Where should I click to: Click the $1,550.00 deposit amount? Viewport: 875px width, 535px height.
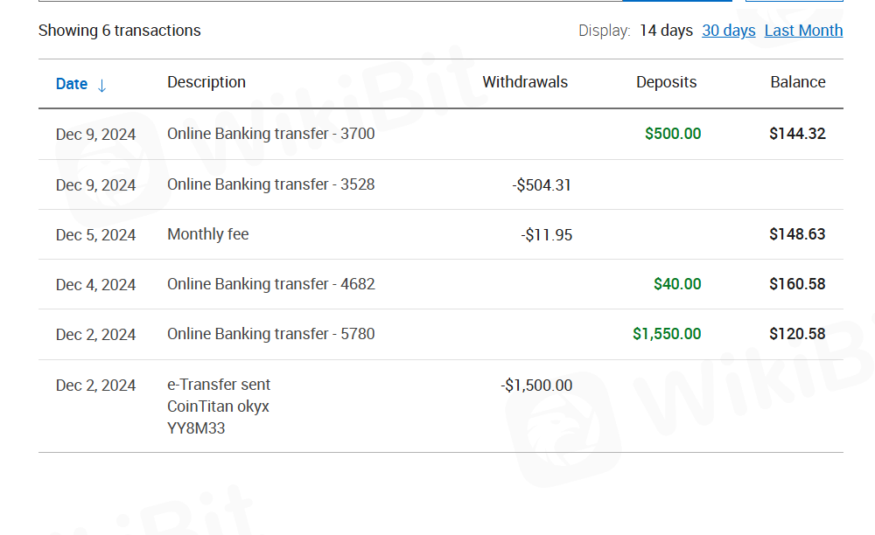(667, 334)
